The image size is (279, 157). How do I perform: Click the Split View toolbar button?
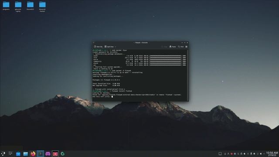pyautogui.click(x=109, y=47)
